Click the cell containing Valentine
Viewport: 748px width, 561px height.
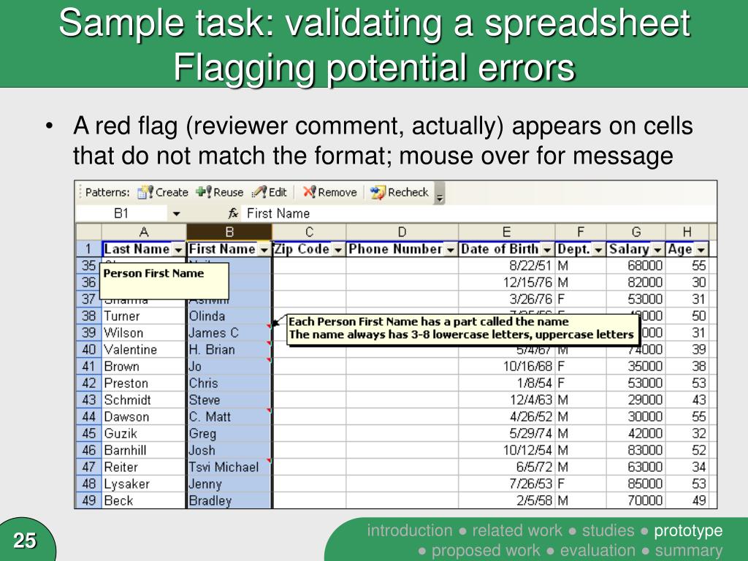click(144, 349)
